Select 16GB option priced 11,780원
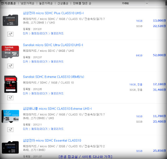Viewport: 167px width, 159px height. (139, 116)
